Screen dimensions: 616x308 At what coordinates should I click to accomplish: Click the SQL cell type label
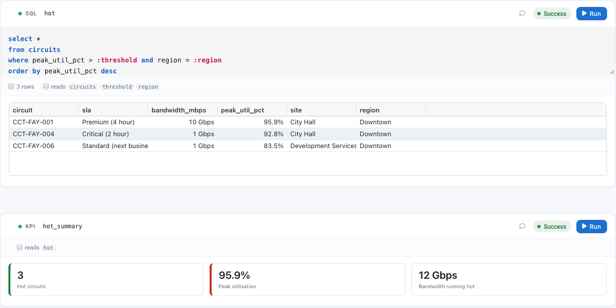[x=31, y=13]
